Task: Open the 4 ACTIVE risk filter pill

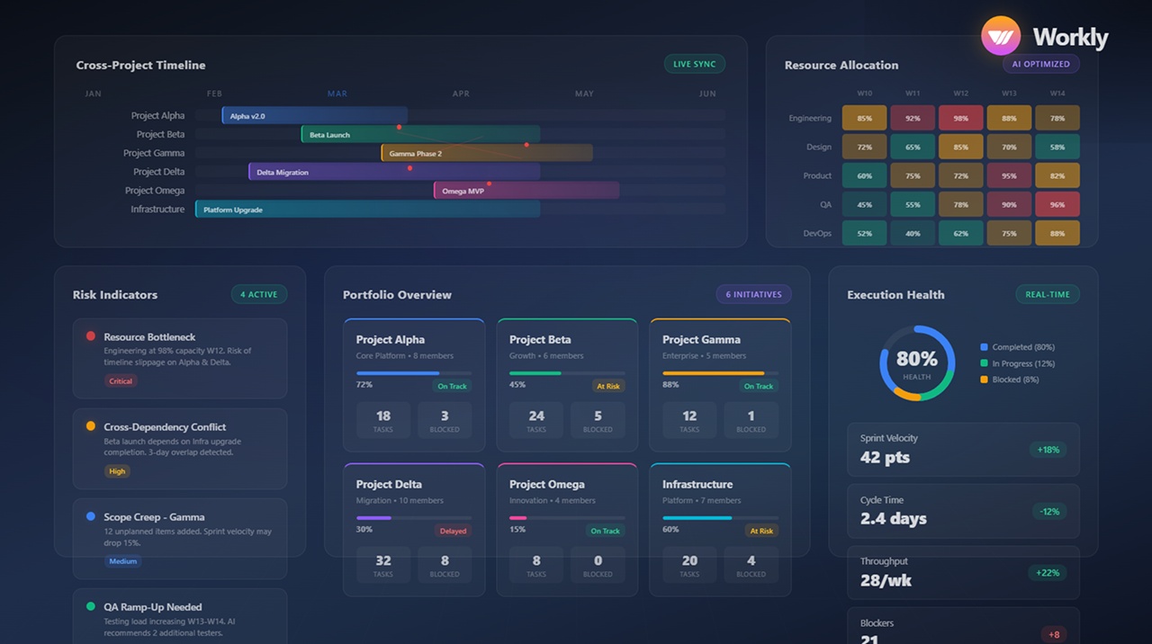Action: coord(259,294)
